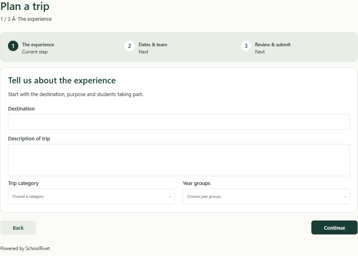Click 'Review & submit' step label
Viewport: 358px width, 256px height.
(273, 45)
